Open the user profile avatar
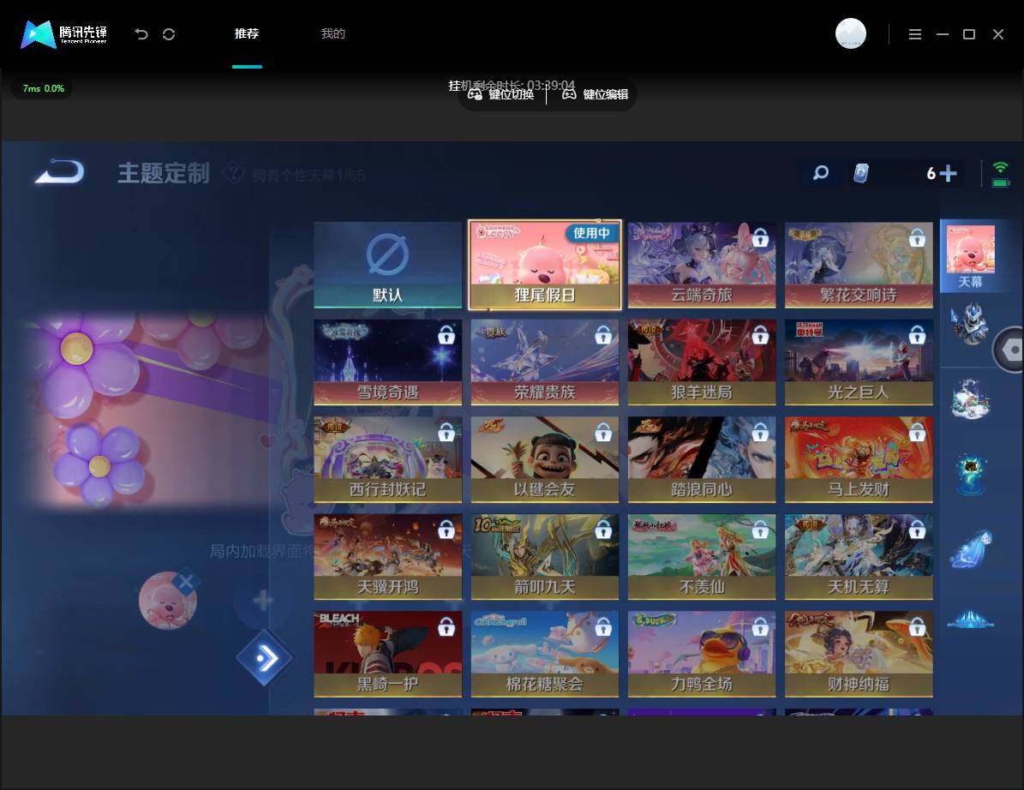This screenshot has width=1024, height=790. click(850, 34)
